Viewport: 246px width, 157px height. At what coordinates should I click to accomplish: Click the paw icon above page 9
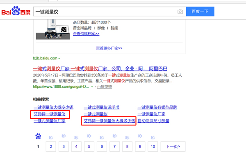140,136
